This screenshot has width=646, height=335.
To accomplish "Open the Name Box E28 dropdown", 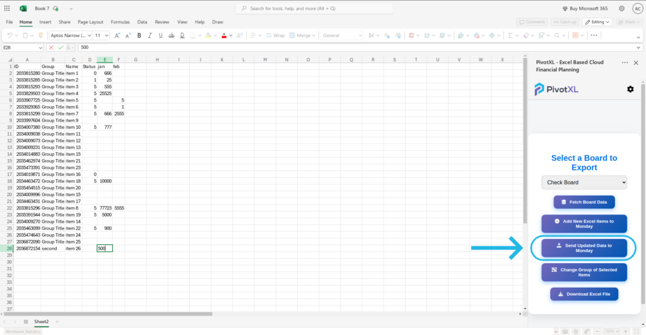I will click(x=40, y=47).
